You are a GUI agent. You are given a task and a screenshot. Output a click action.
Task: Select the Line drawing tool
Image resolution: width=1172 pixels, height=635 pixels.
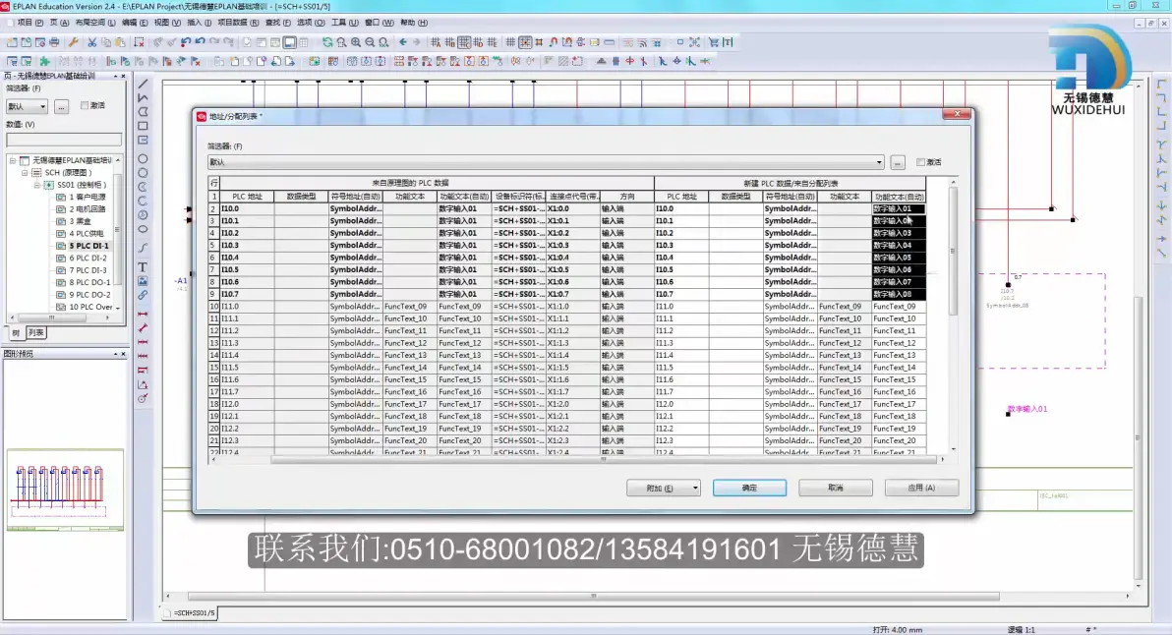(x=143, y=84)
